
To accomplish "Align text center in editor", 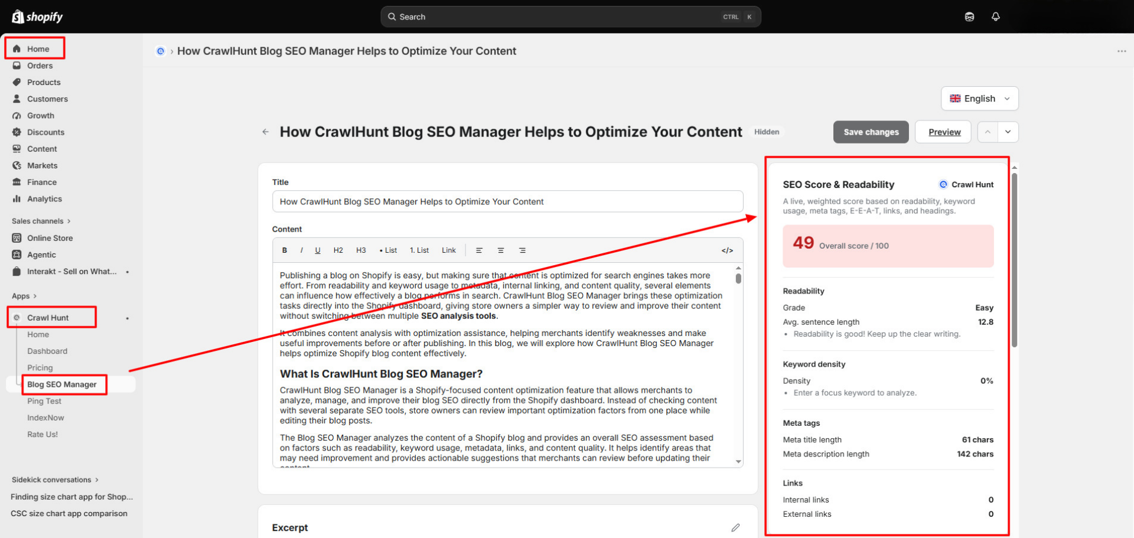I will tap(501, 250).
